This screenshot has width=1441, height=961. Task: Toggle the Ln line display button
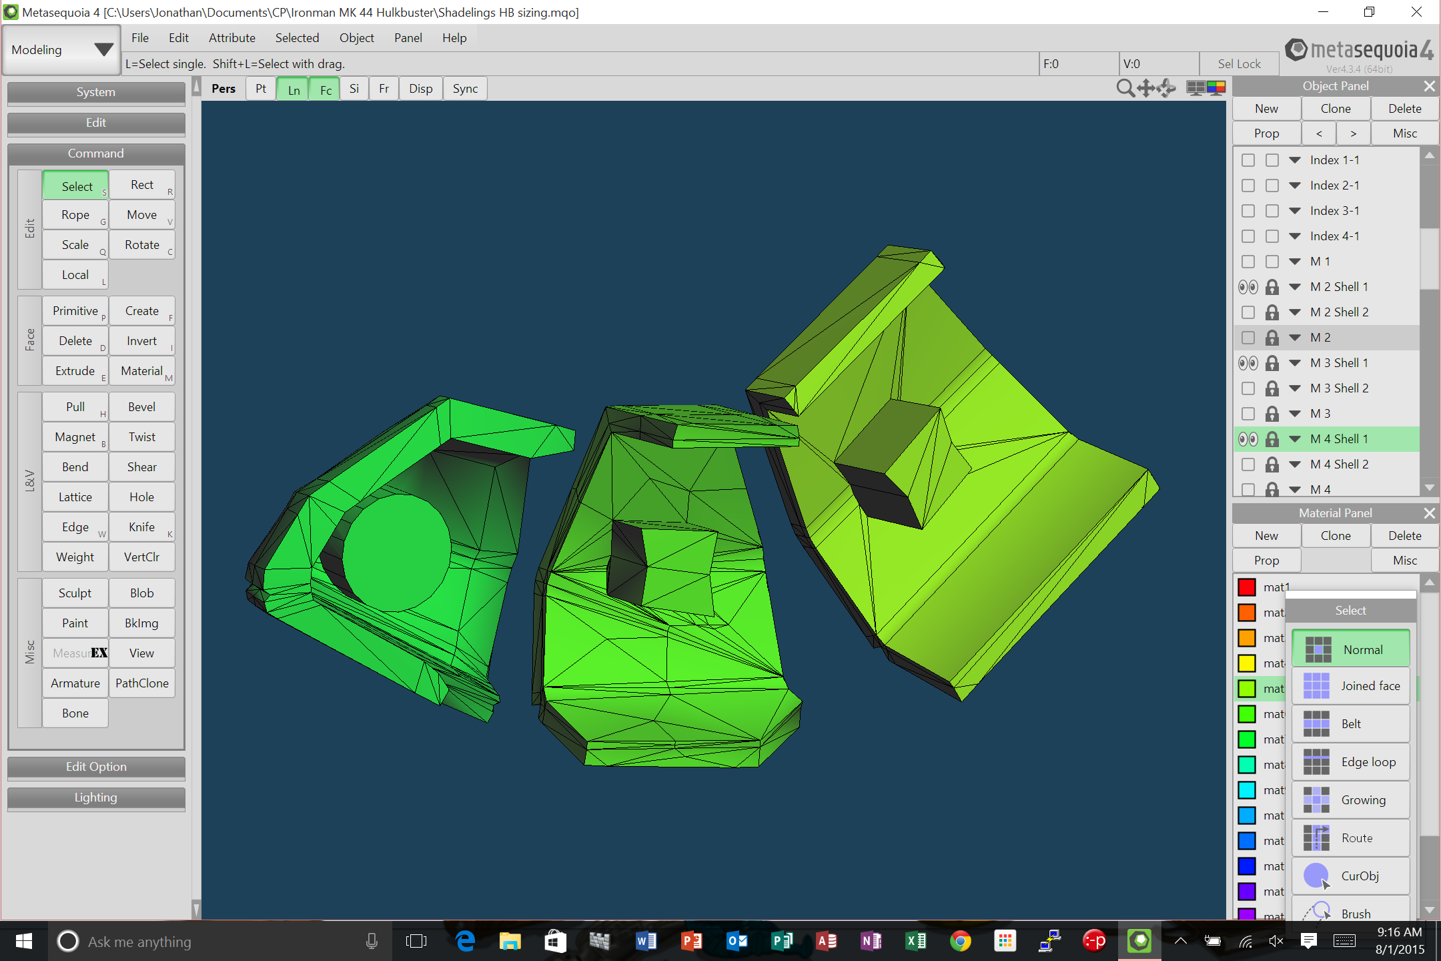[x=294, y=89]
